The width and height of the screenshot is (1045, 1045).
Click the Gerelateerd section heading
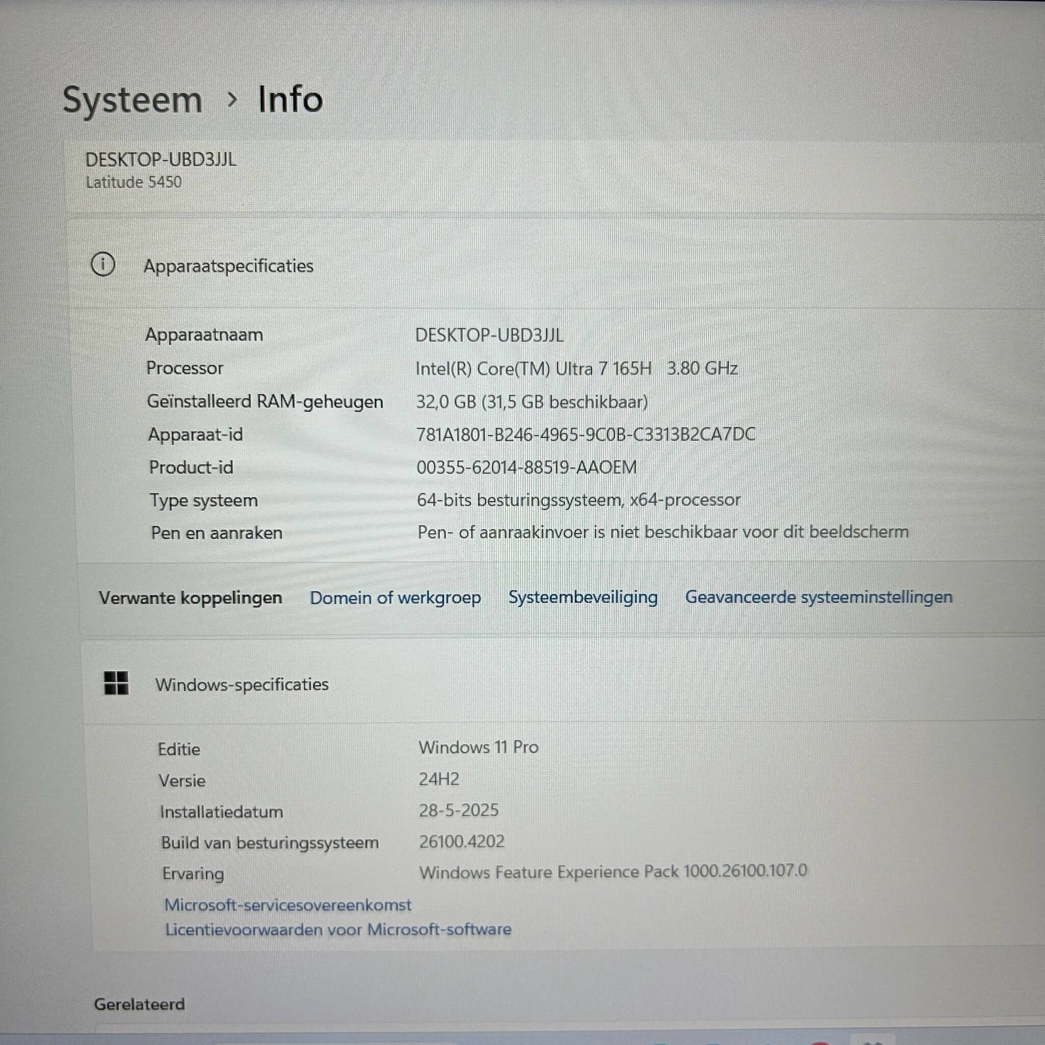[139, 1004]
